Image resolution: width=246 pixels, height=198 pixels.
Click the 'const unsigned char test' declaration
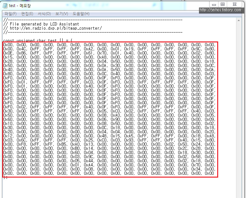(x=38, y=40)
